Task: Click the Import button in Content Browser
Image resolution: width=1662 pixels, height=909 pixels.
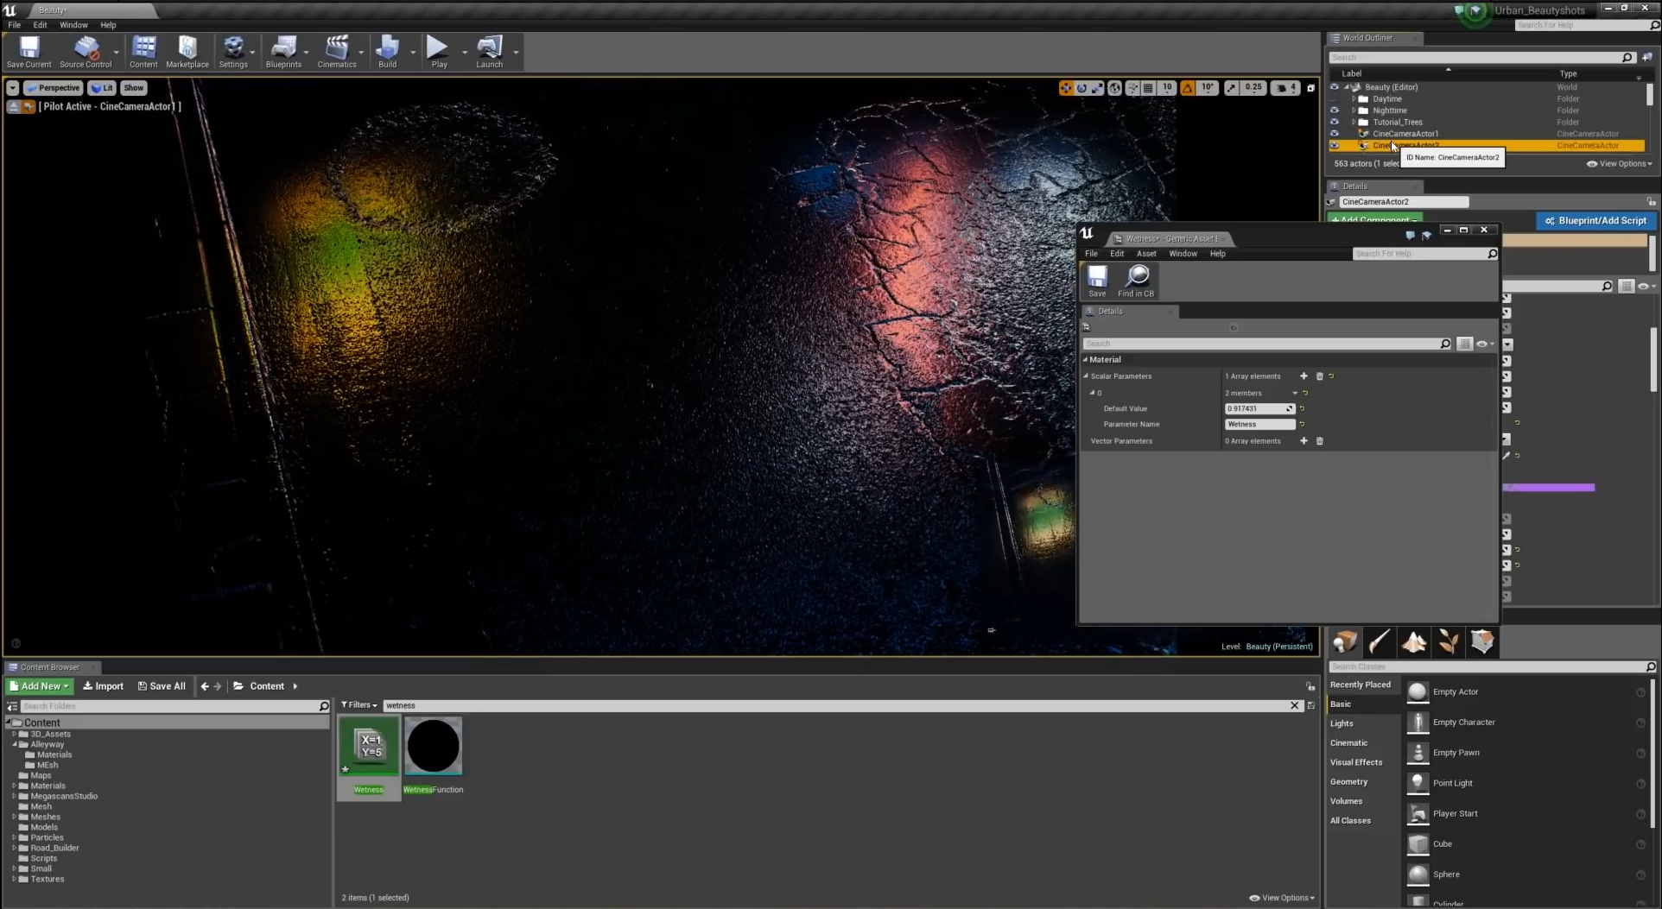Action: point(103,686)
